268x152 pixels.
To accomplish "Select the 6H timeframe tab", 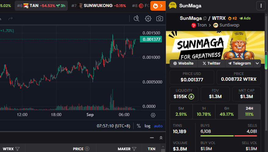I will (x=227, y=111).
